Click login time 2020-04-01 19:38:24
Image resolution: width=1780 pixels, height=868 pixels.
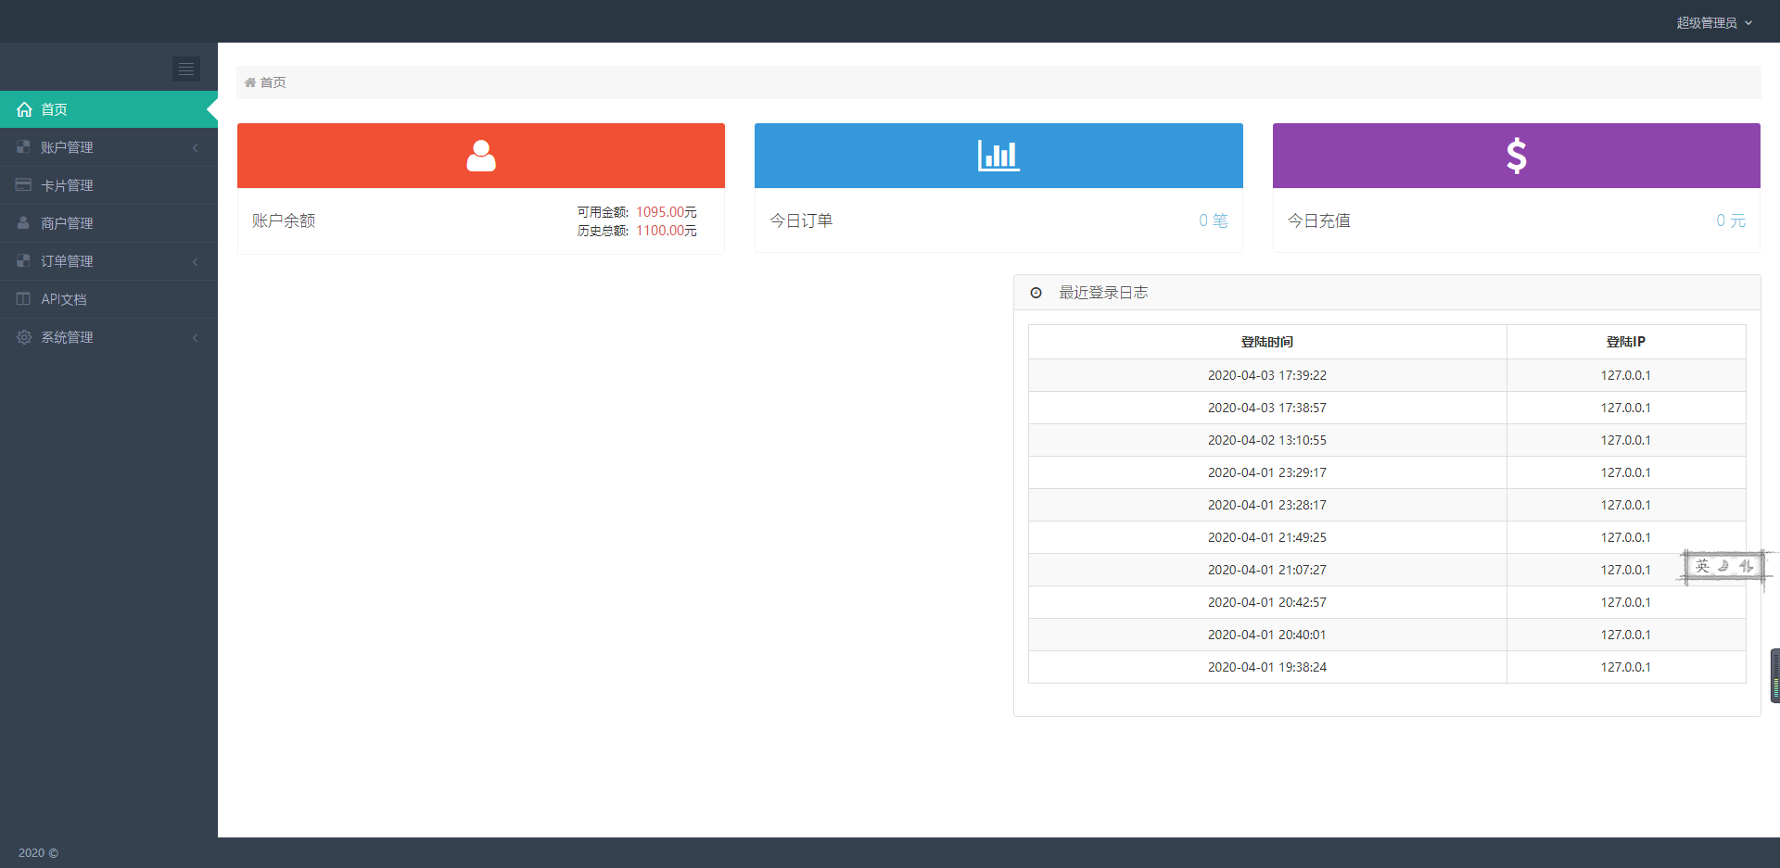tap(1267, 667)
